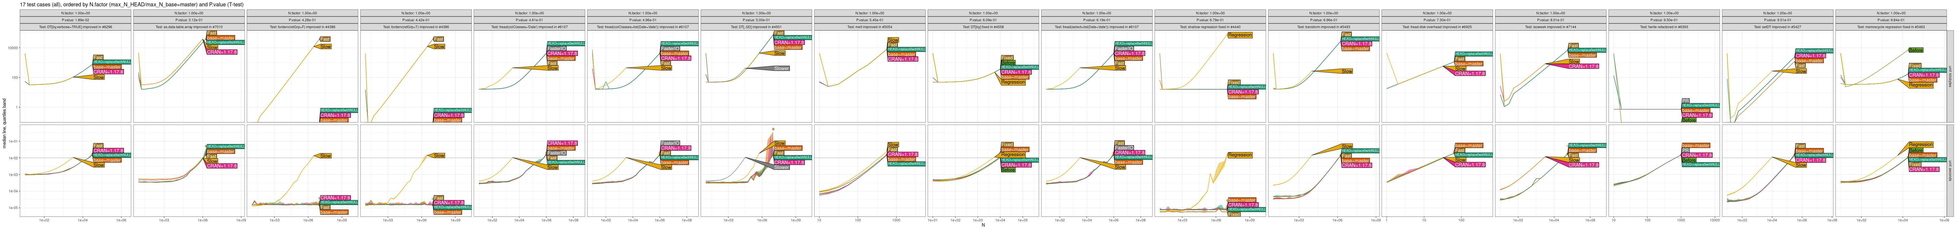Click the "P.value: 5.45e-01" strip
This screenshot has width=1956, height=230.
pos(870,20)
